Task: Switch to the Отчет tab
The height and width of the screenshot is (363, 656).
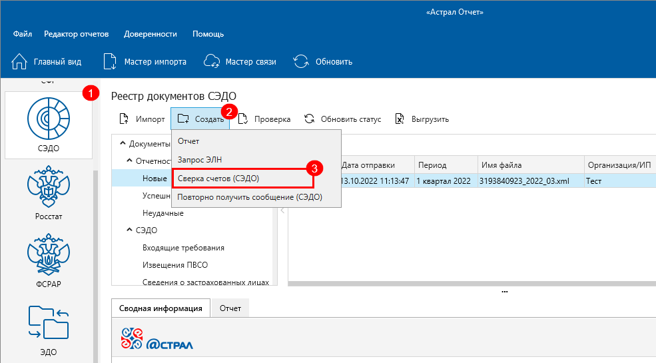Action: [230, 308]
